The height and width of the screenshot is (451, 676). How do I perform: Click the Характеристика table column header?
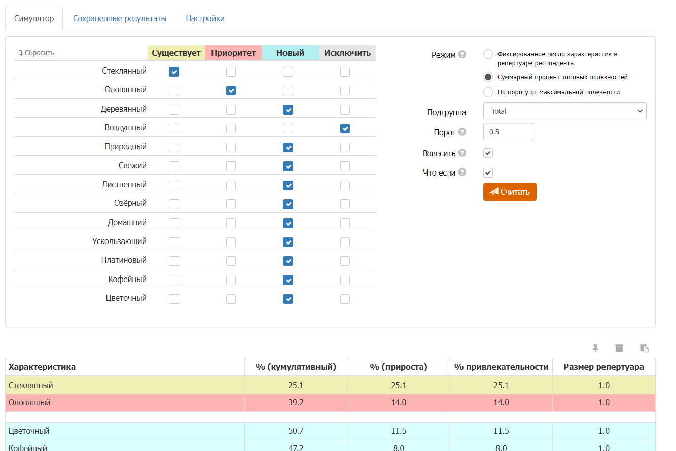[x=125, y=367]
